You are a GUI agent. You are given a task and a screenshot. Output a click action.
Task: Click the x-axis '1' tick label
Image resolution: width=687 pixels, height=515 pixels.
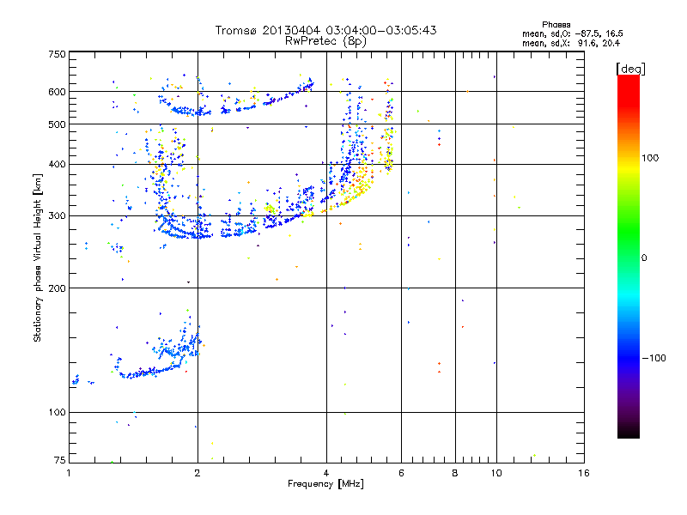[69, 473]
